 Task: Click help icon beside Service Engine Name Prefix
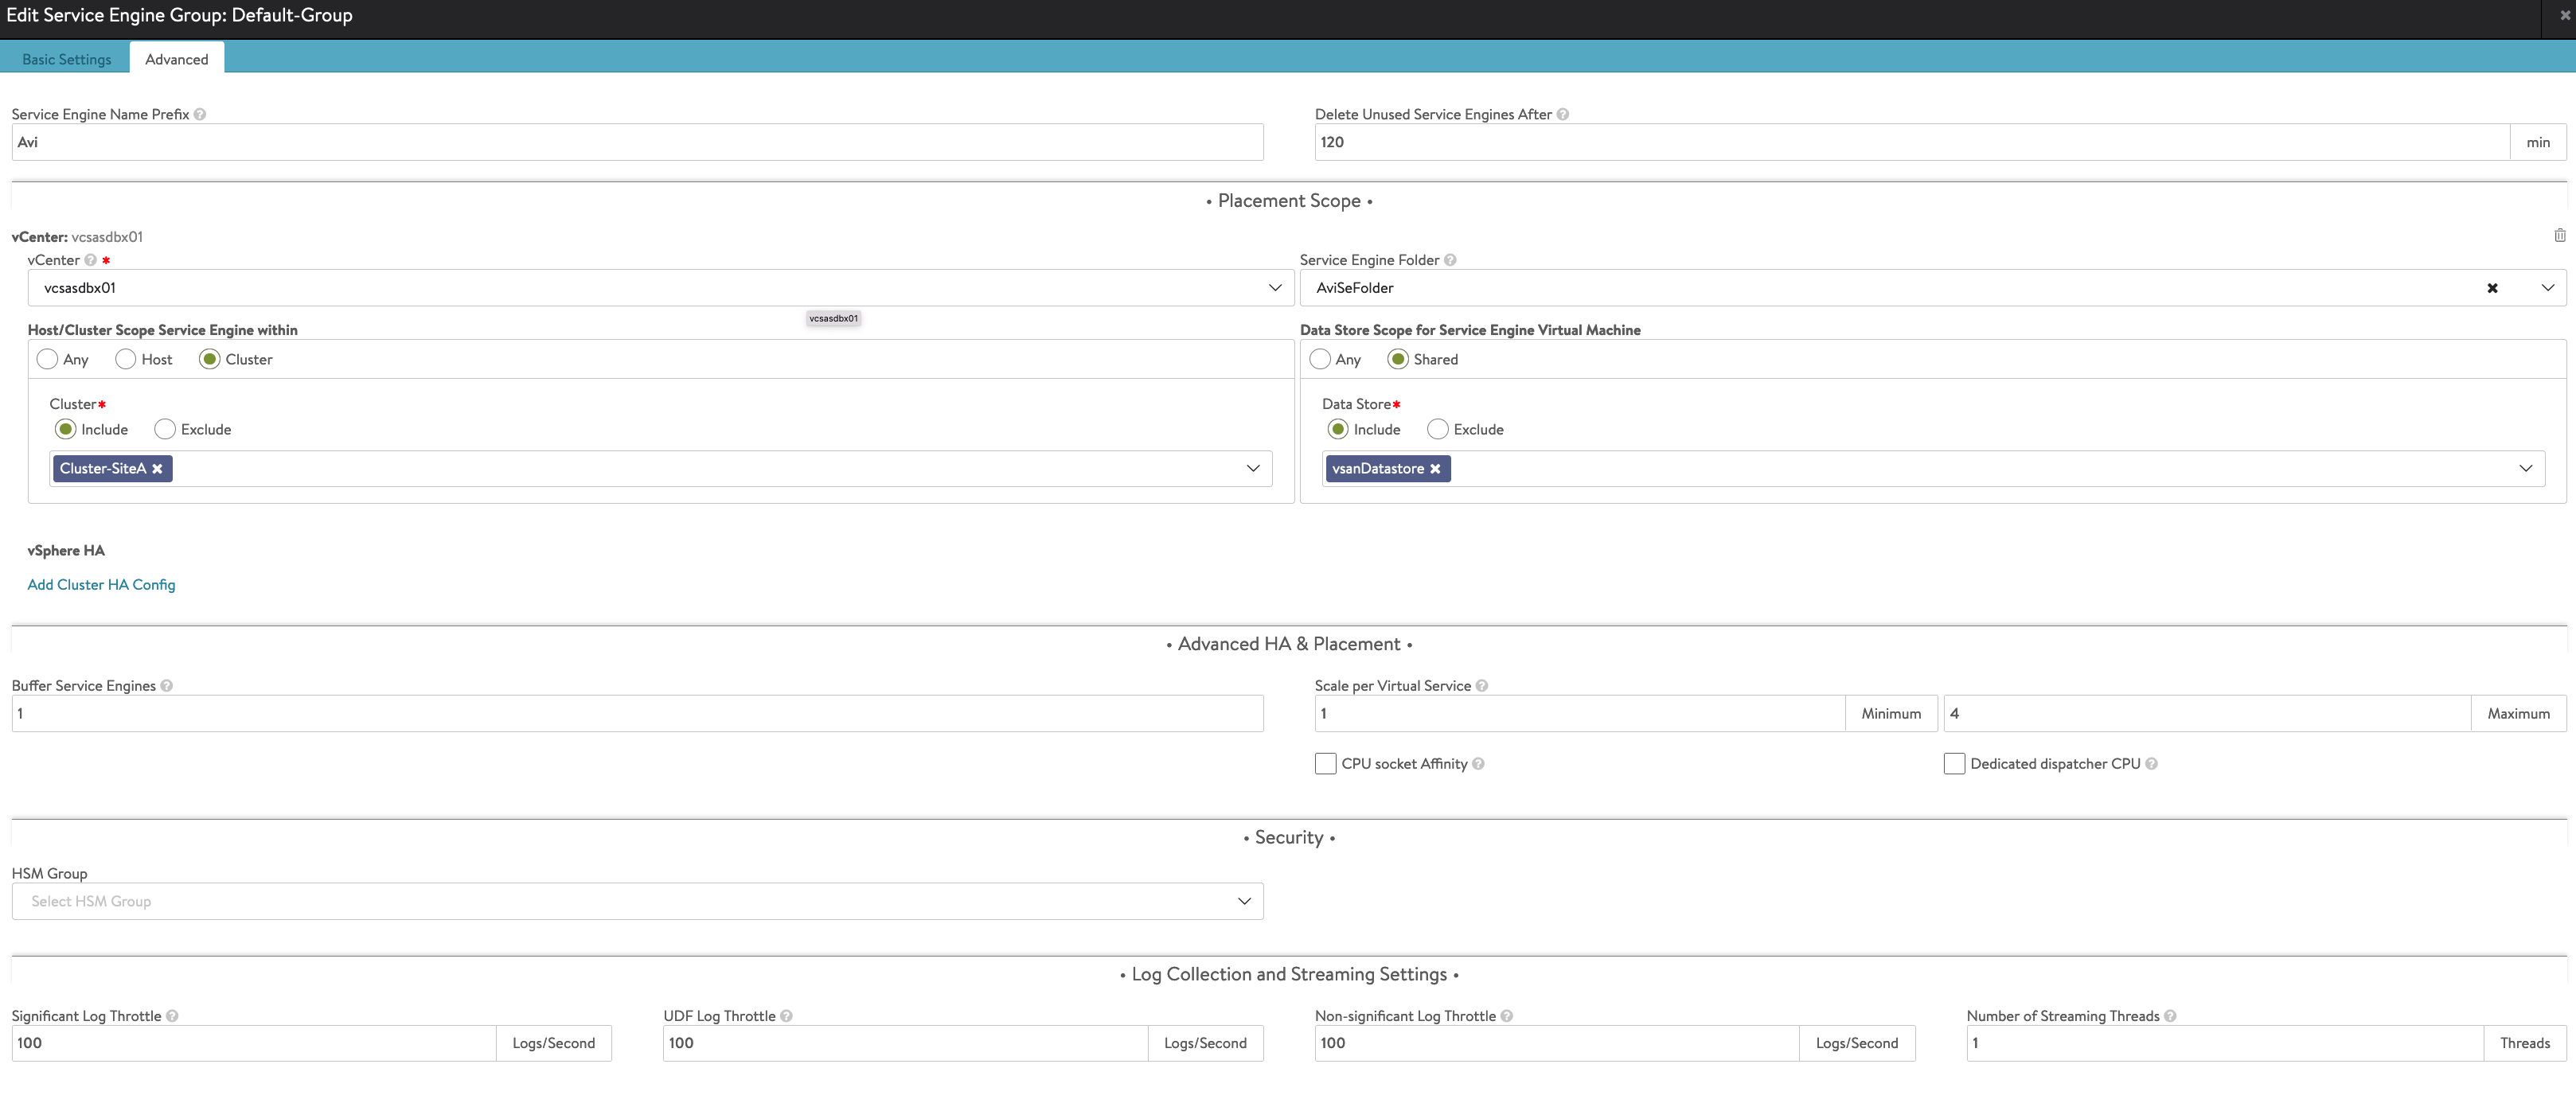pyautogui.click(x=200, y=115)
